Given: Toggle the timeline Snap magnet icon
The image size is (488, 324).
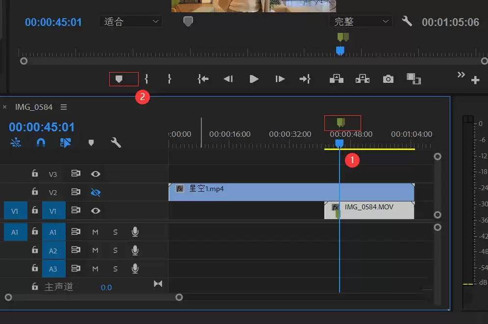Looking at the screenshot, I should coord(41,143).
